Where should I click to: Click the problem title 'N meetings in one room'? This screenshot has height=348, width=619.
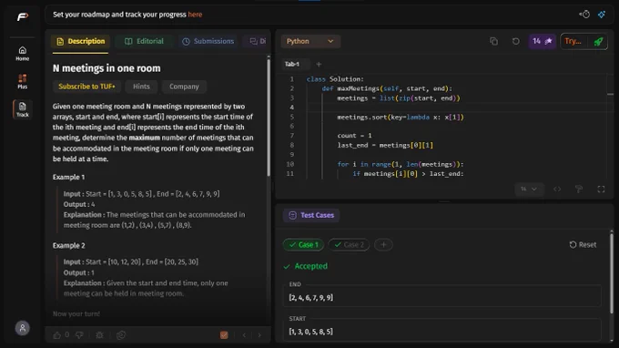107,68
